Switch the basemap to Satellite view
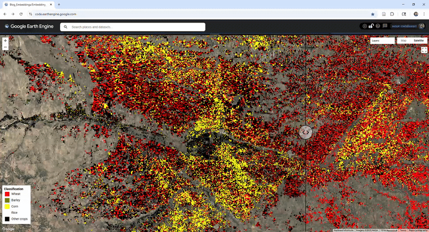 [418, 41]
